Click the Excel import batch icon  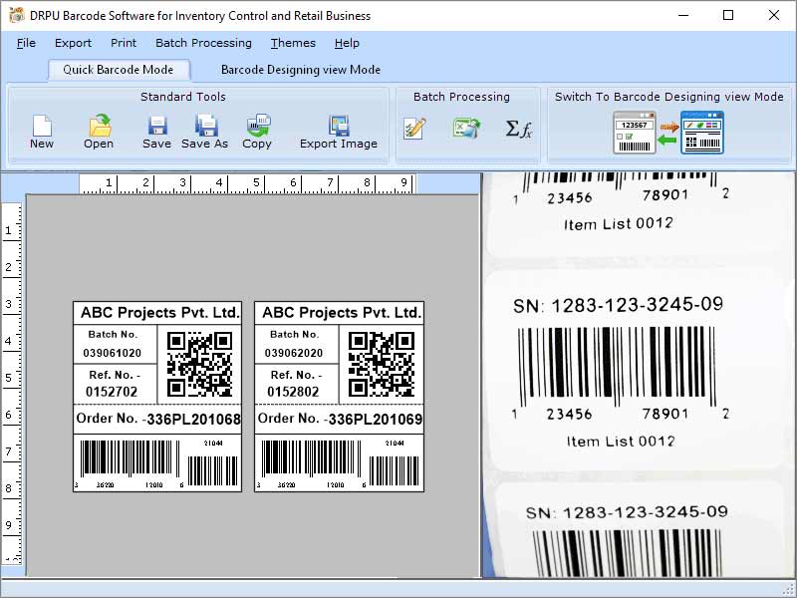(465, 129)
